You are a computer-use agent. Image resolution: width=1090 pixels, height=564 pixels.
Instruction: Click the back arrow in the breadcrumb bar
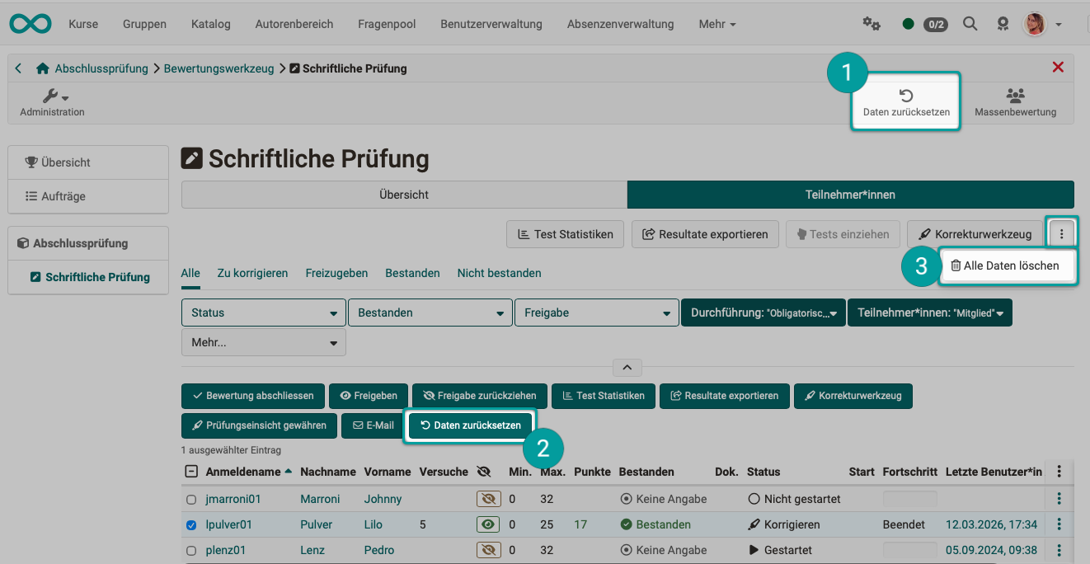[x=17, y=68]
